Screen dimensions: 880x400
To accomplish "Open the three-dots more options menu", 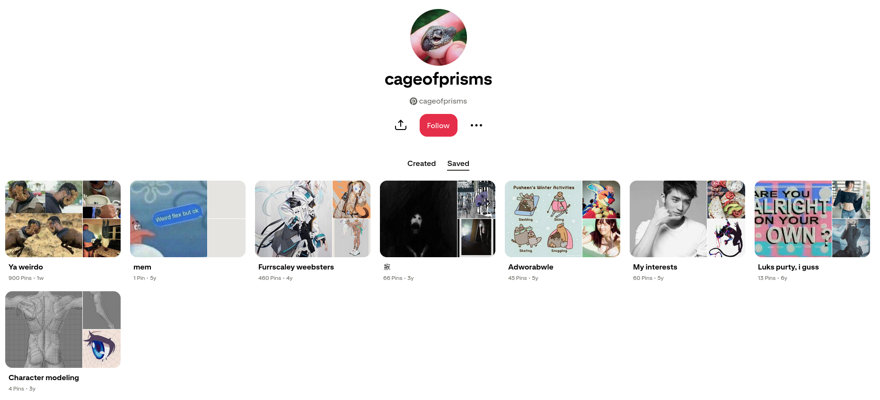I will [x=476, y=125].
